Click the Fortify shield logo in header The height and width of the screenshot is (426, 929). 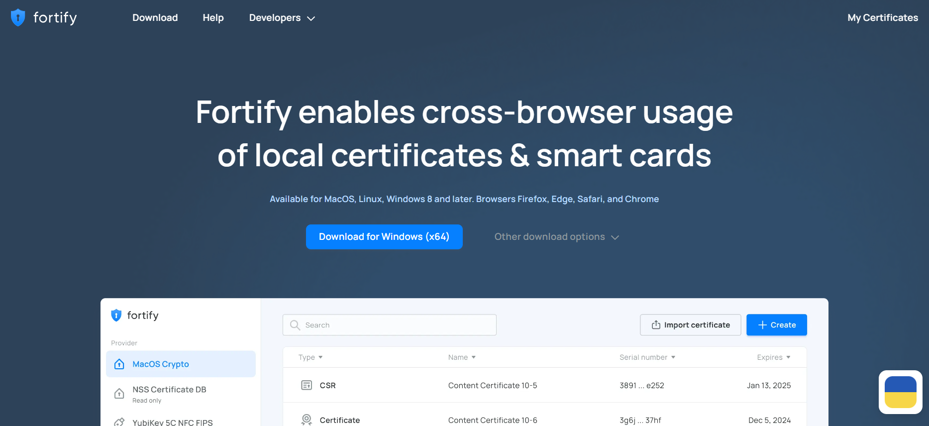point(18,17)
